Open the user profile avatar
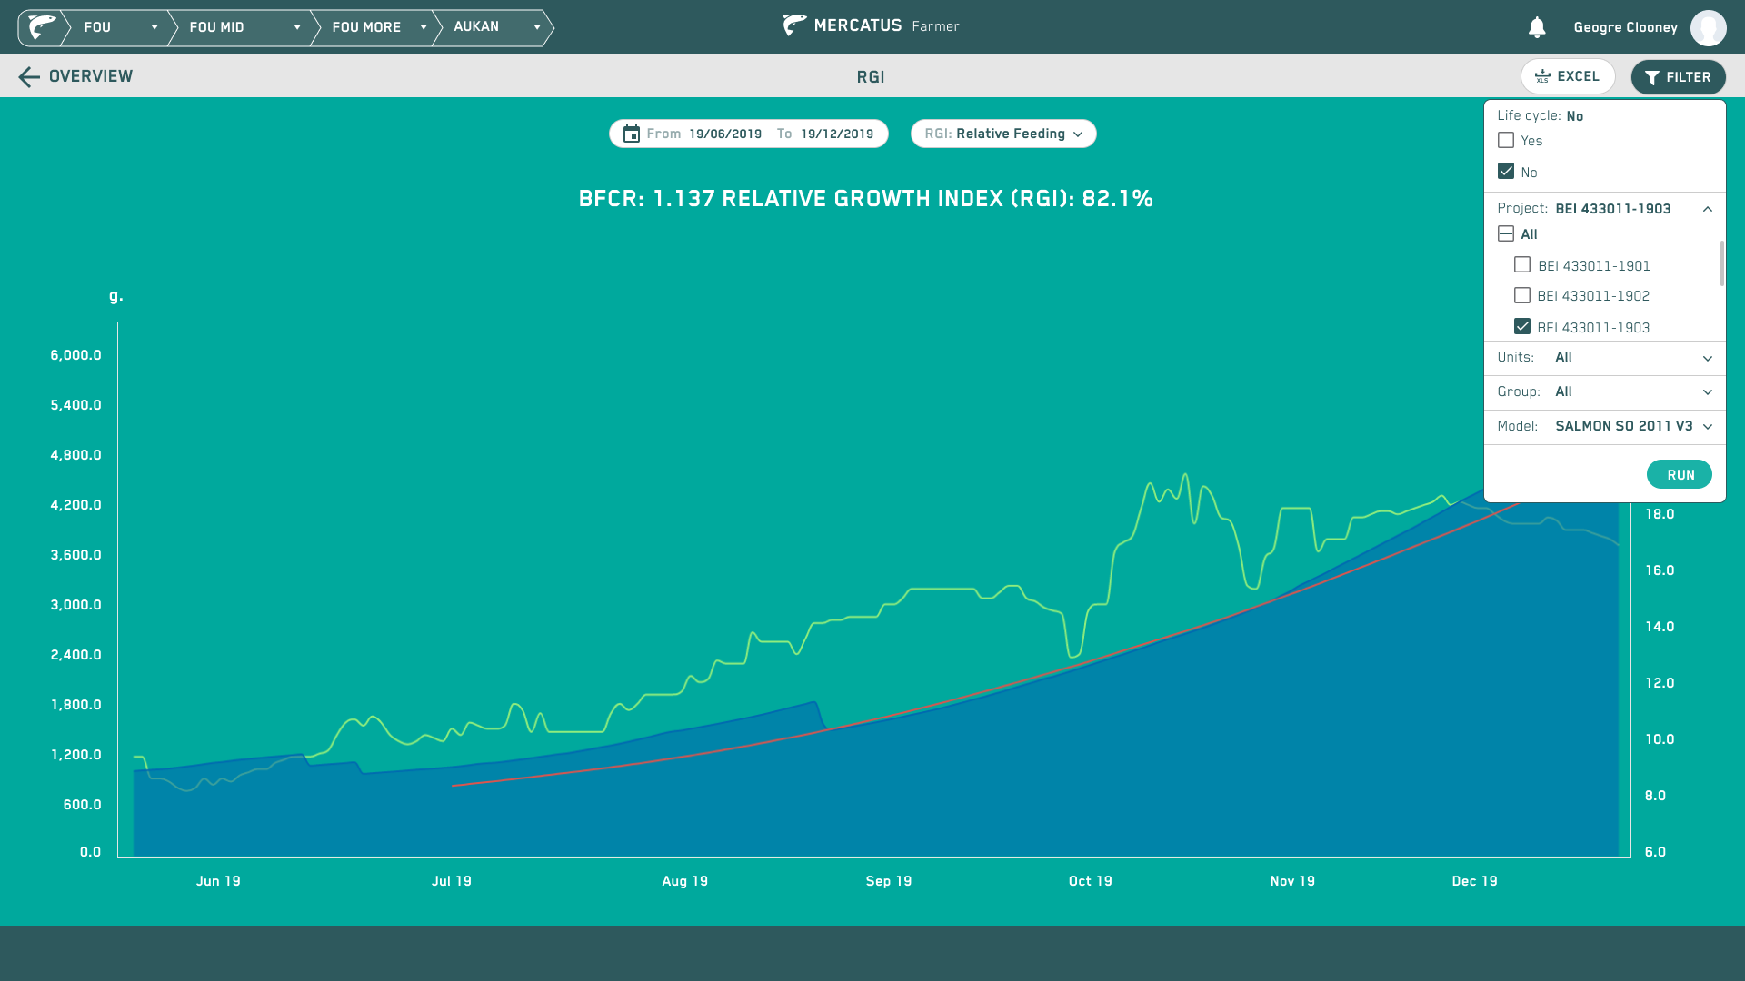 [x=1708, y=27]
